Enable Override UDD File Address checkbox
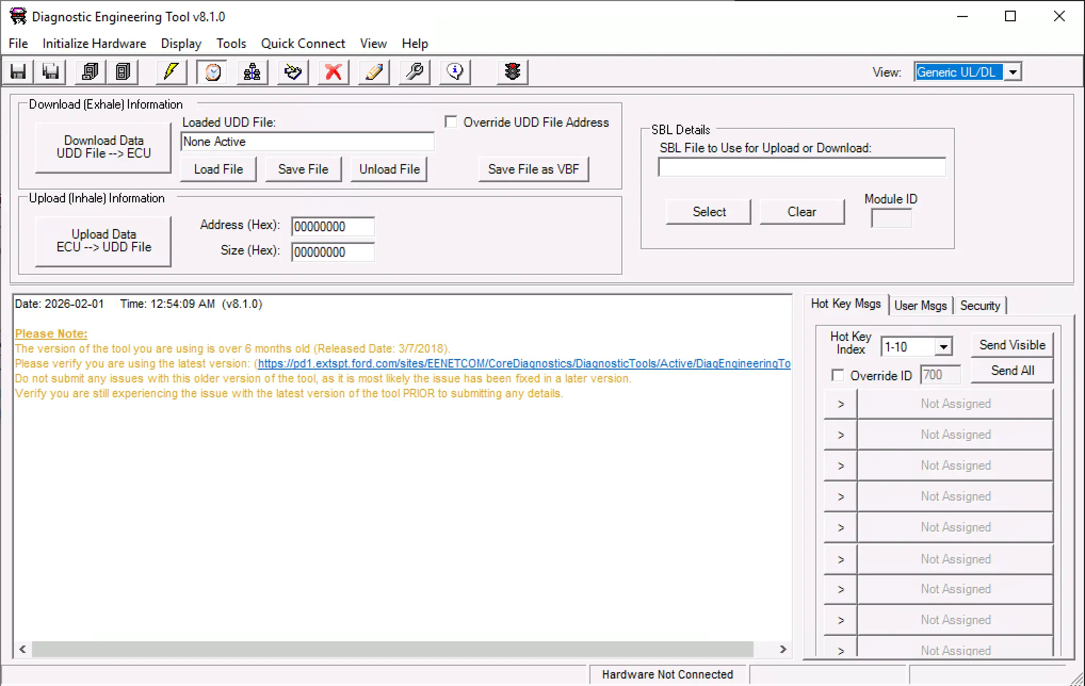 tap(451, 122)
